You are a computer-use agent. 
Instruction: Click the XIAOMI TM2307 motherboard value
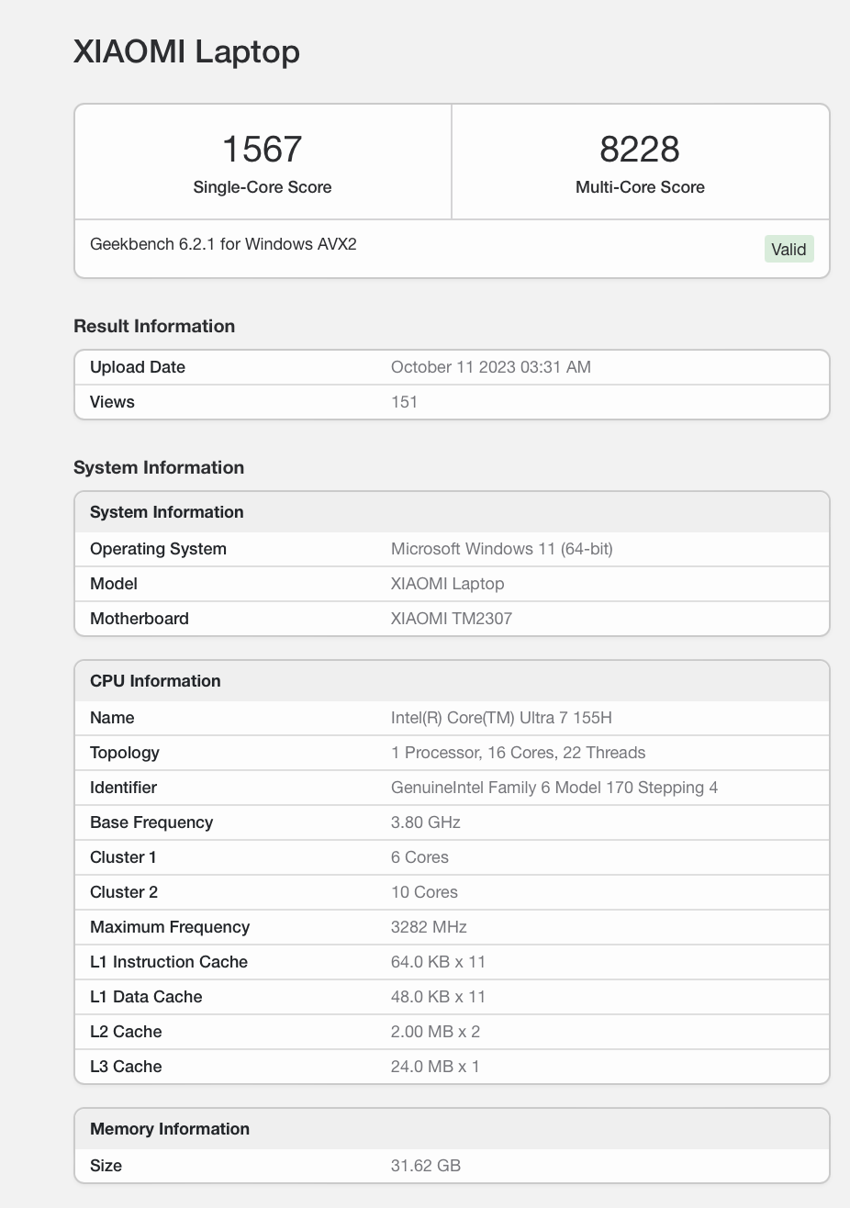pos(451,619)
